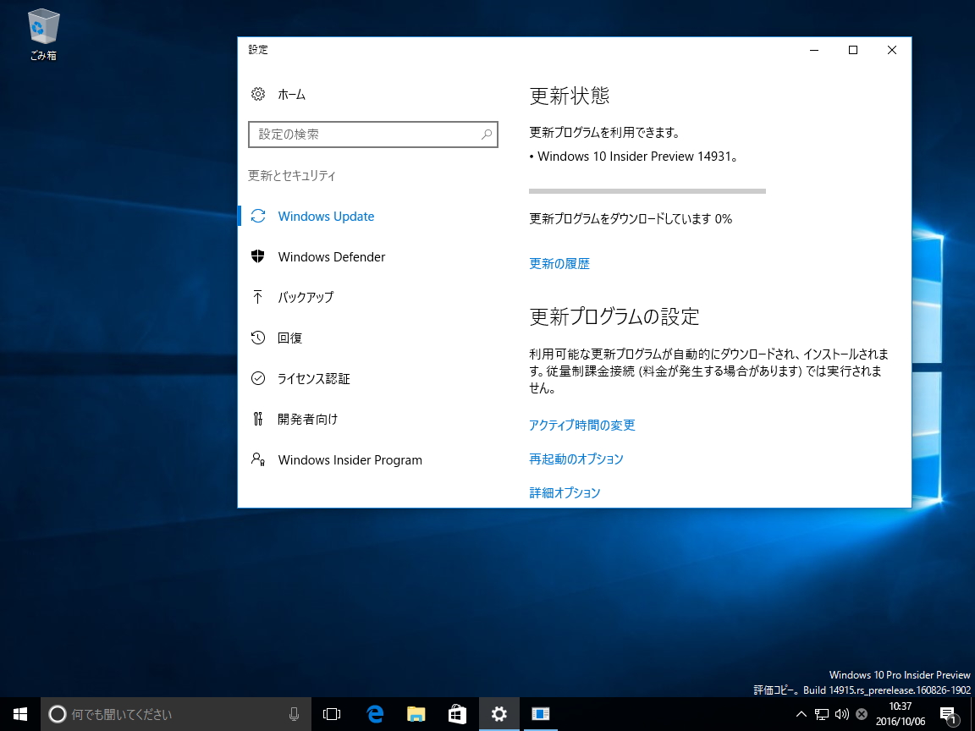
Task: Open 再起動のオプション link
Action: (576, 459)
